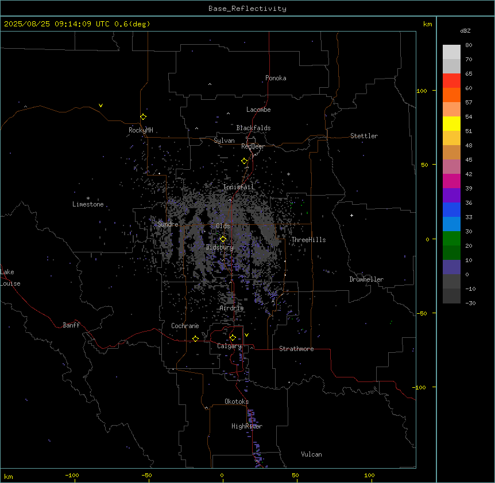The height and width of the screenshot is (483, 495).
Task: Select the pink 45 dBZ legend swatch
Action: pyautogui.click(x=451, y=166)
